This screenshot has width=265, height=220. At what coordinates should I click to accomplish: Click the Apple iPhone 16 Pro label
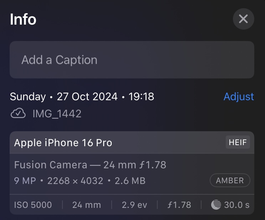[x=63, y=143]
